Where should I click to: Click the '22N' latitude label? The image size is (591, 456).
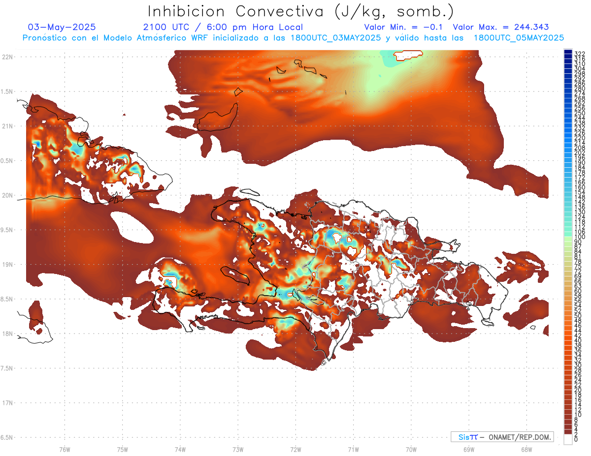click(x=7, y=57)
